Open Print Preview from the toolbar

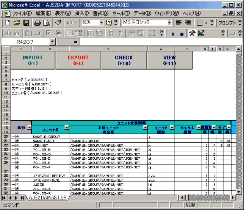click(46, 23)
